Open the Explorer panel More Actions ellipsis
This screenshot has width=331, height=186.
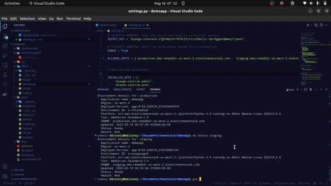point(88,25)
